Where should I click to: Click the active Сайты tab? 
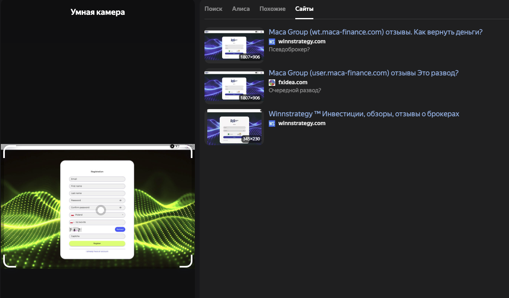click(x=304, y=9)
